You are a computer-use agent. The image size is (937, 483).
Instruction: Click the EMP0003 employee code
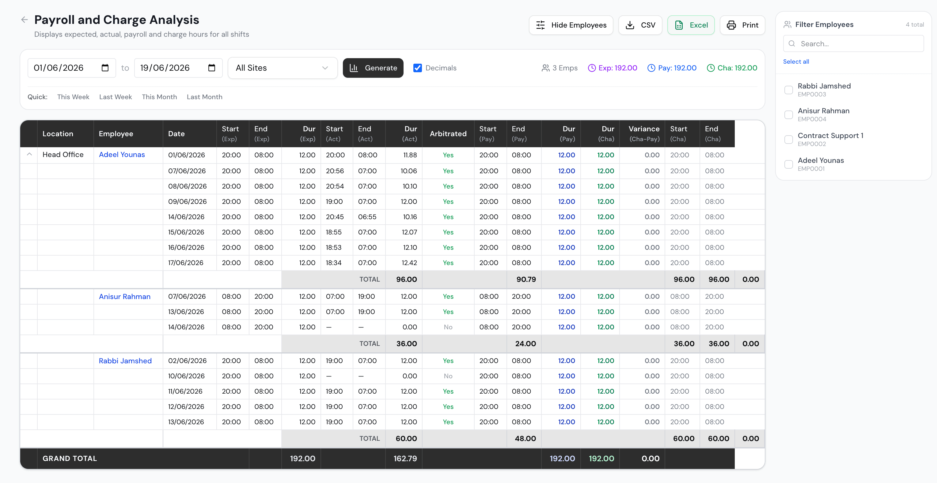(x=812, y=95)
